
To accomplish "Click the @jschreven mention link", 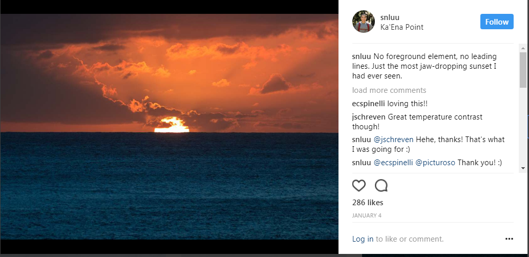I will click(393, 140).
